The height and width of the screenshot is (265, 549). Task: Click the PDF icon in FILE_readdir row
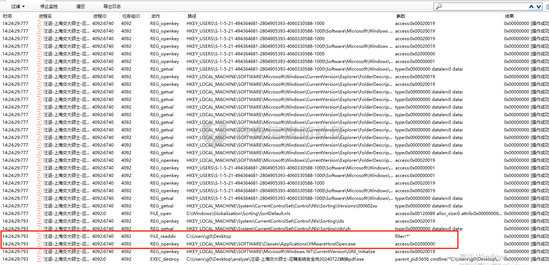[40, 236]
